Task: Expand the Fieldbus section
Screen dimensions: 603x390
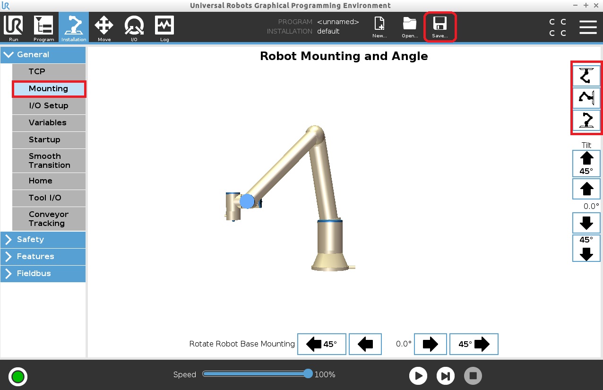Action: pyautogui.click(x=43, y=274)
